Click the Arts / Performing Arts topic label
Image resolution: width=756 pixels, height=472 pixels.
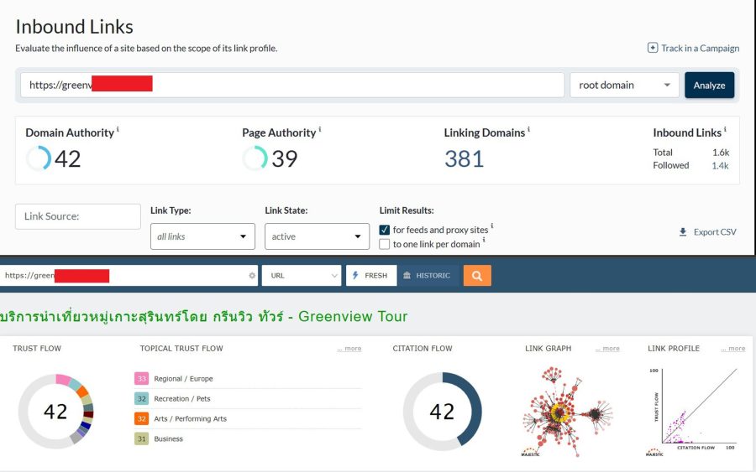click(x=191, y=418)
